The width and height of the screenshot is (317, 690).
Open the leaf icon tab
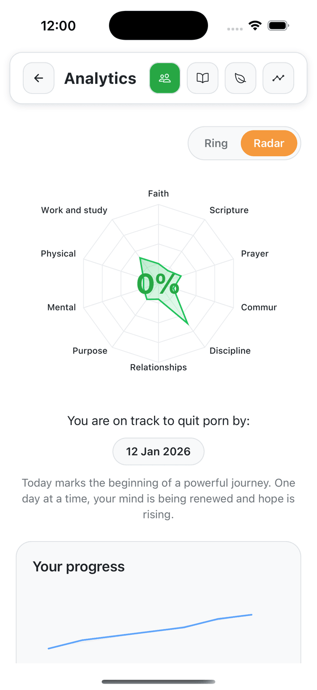tap(240, 78)
